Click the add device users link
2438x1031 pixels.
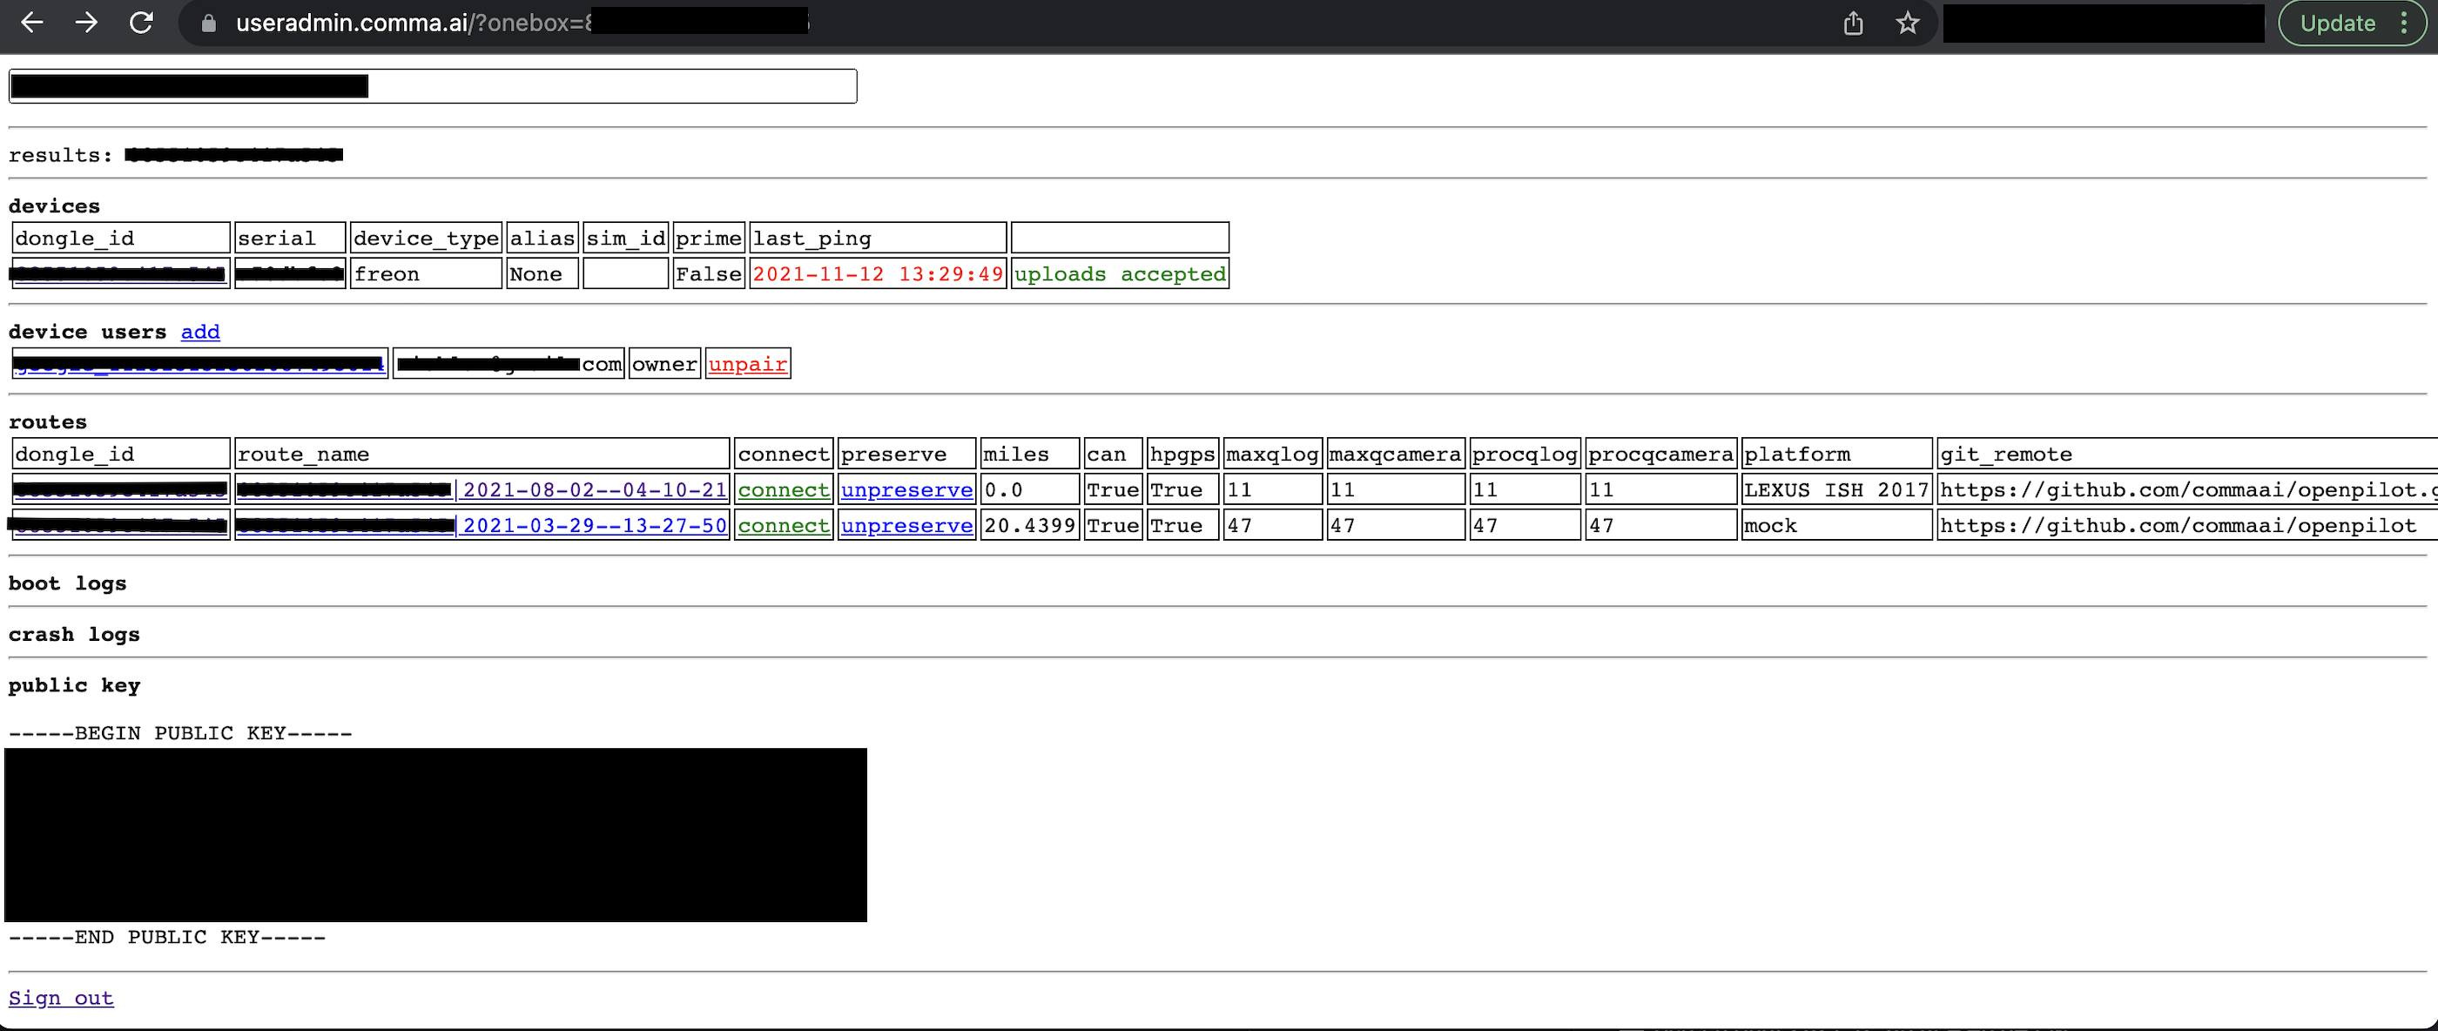tap(199, 332)
